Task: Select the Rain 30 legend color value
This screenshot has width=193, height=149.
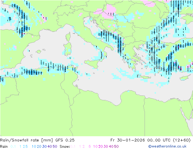Action: point(44,147)
